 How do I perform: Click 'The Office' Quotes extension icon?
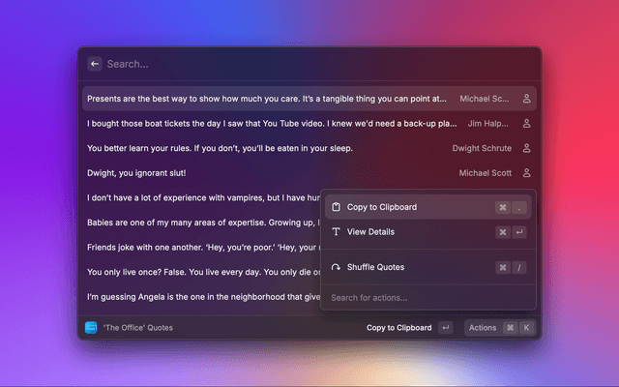(x=91, y=328)
